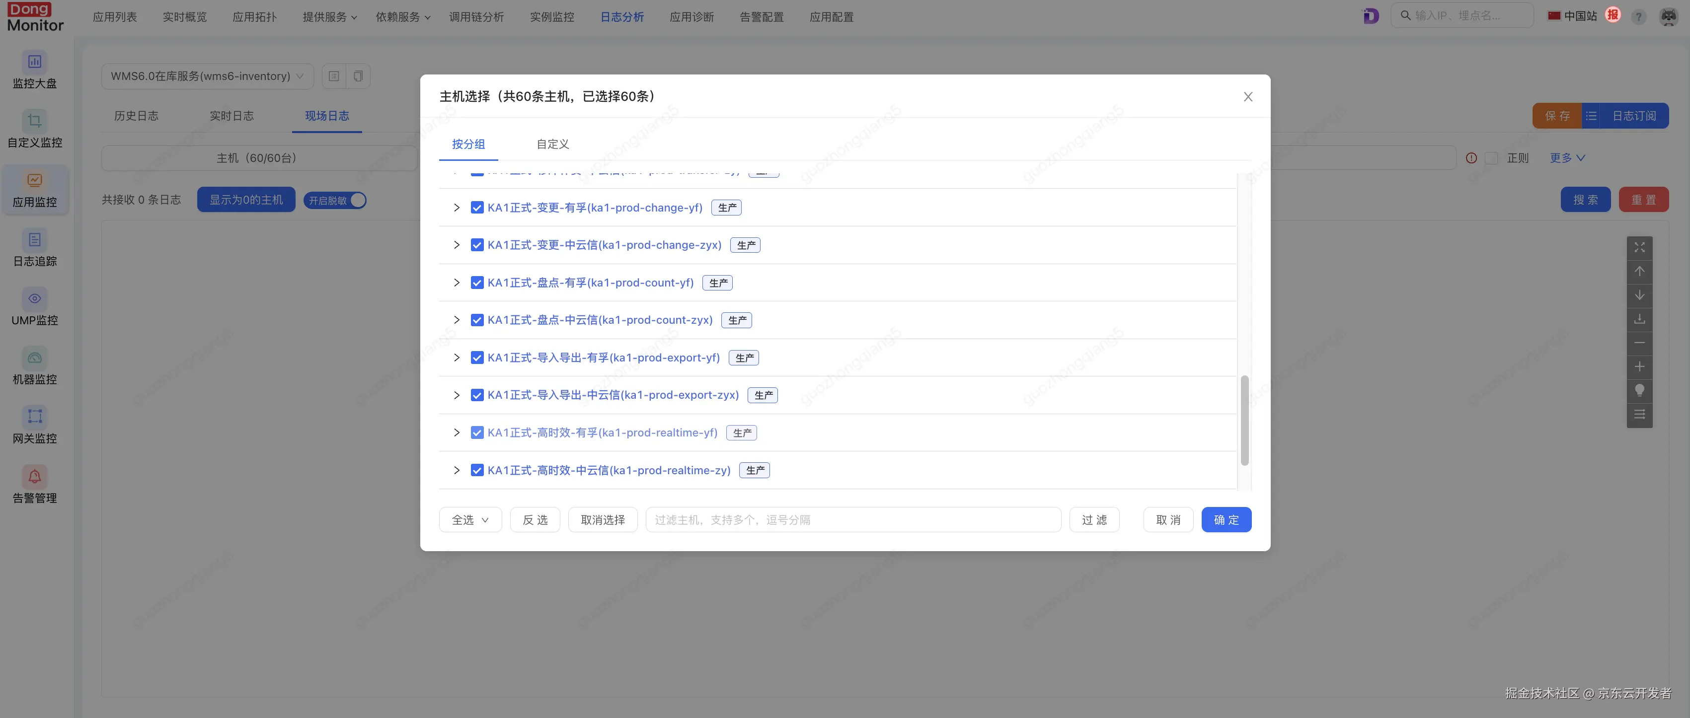Click the download icon in the right toolbar
This screenshot has width=1690, height=718.
1639,319
